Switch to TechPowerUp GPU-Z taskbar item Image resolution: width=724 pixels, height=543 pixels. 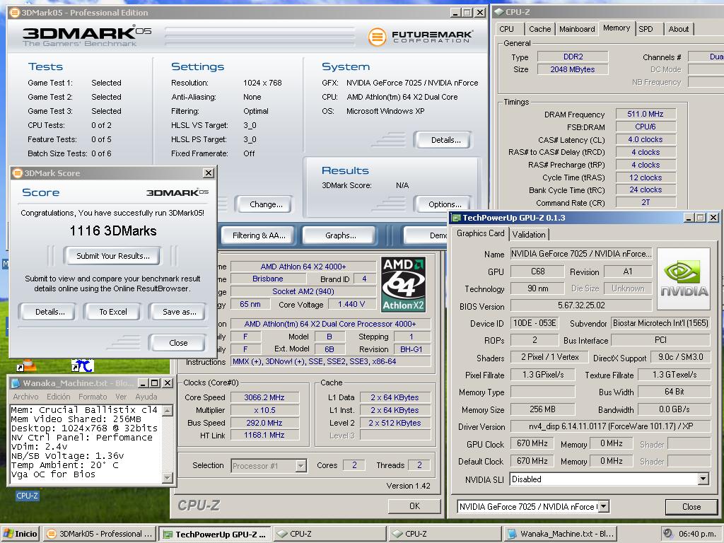click(215, 535)
